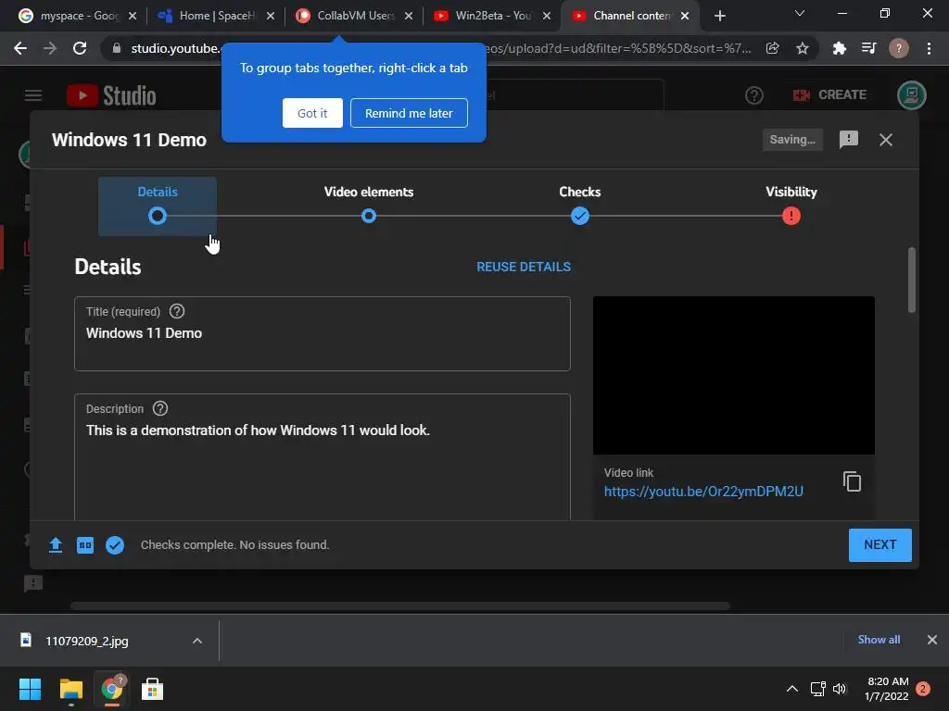Close the Windows 11 Demo upload dialog
Image resolution: width=949 pixels, height=711 pixels.
point(885,140)
